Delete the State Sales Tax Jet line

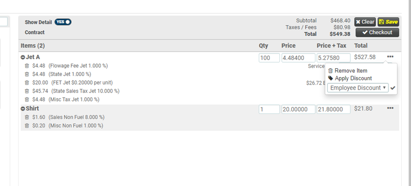(x=27, y=91)
